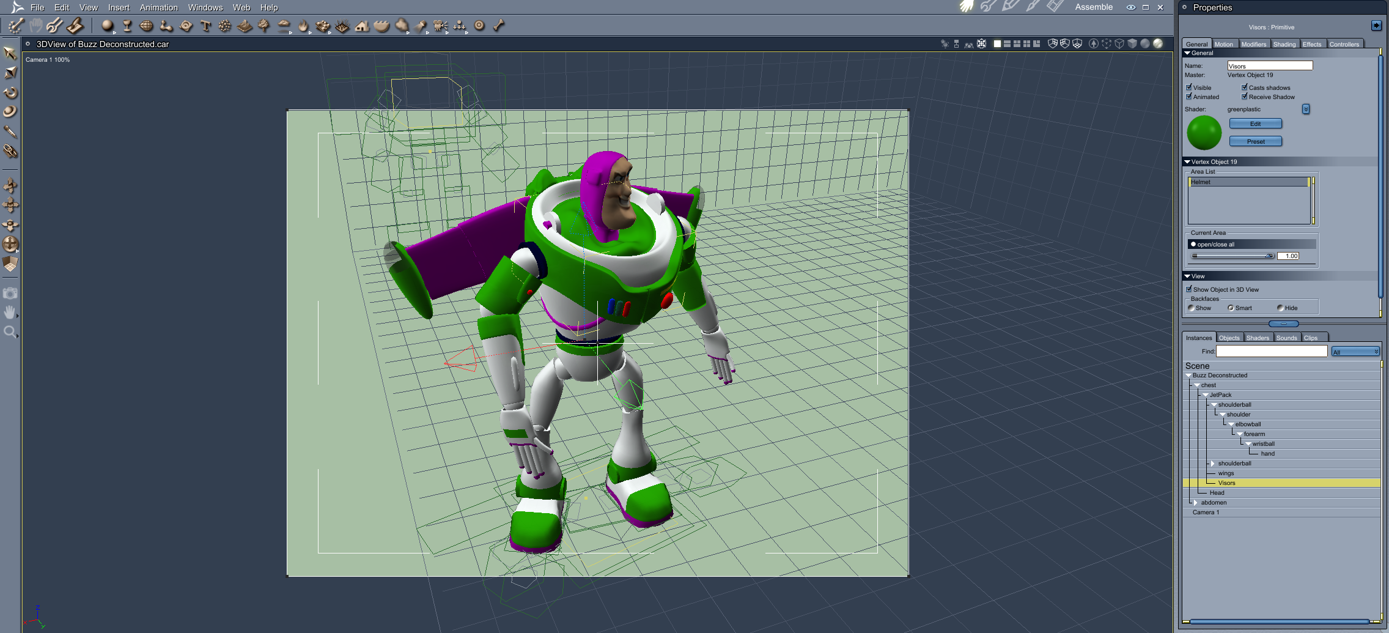Select the chain link tool

tap(10, 151)
